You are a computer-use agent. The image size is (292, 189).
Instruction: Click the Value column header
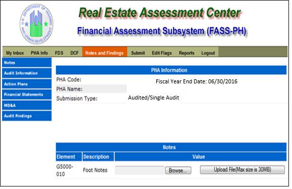point(201,157)
